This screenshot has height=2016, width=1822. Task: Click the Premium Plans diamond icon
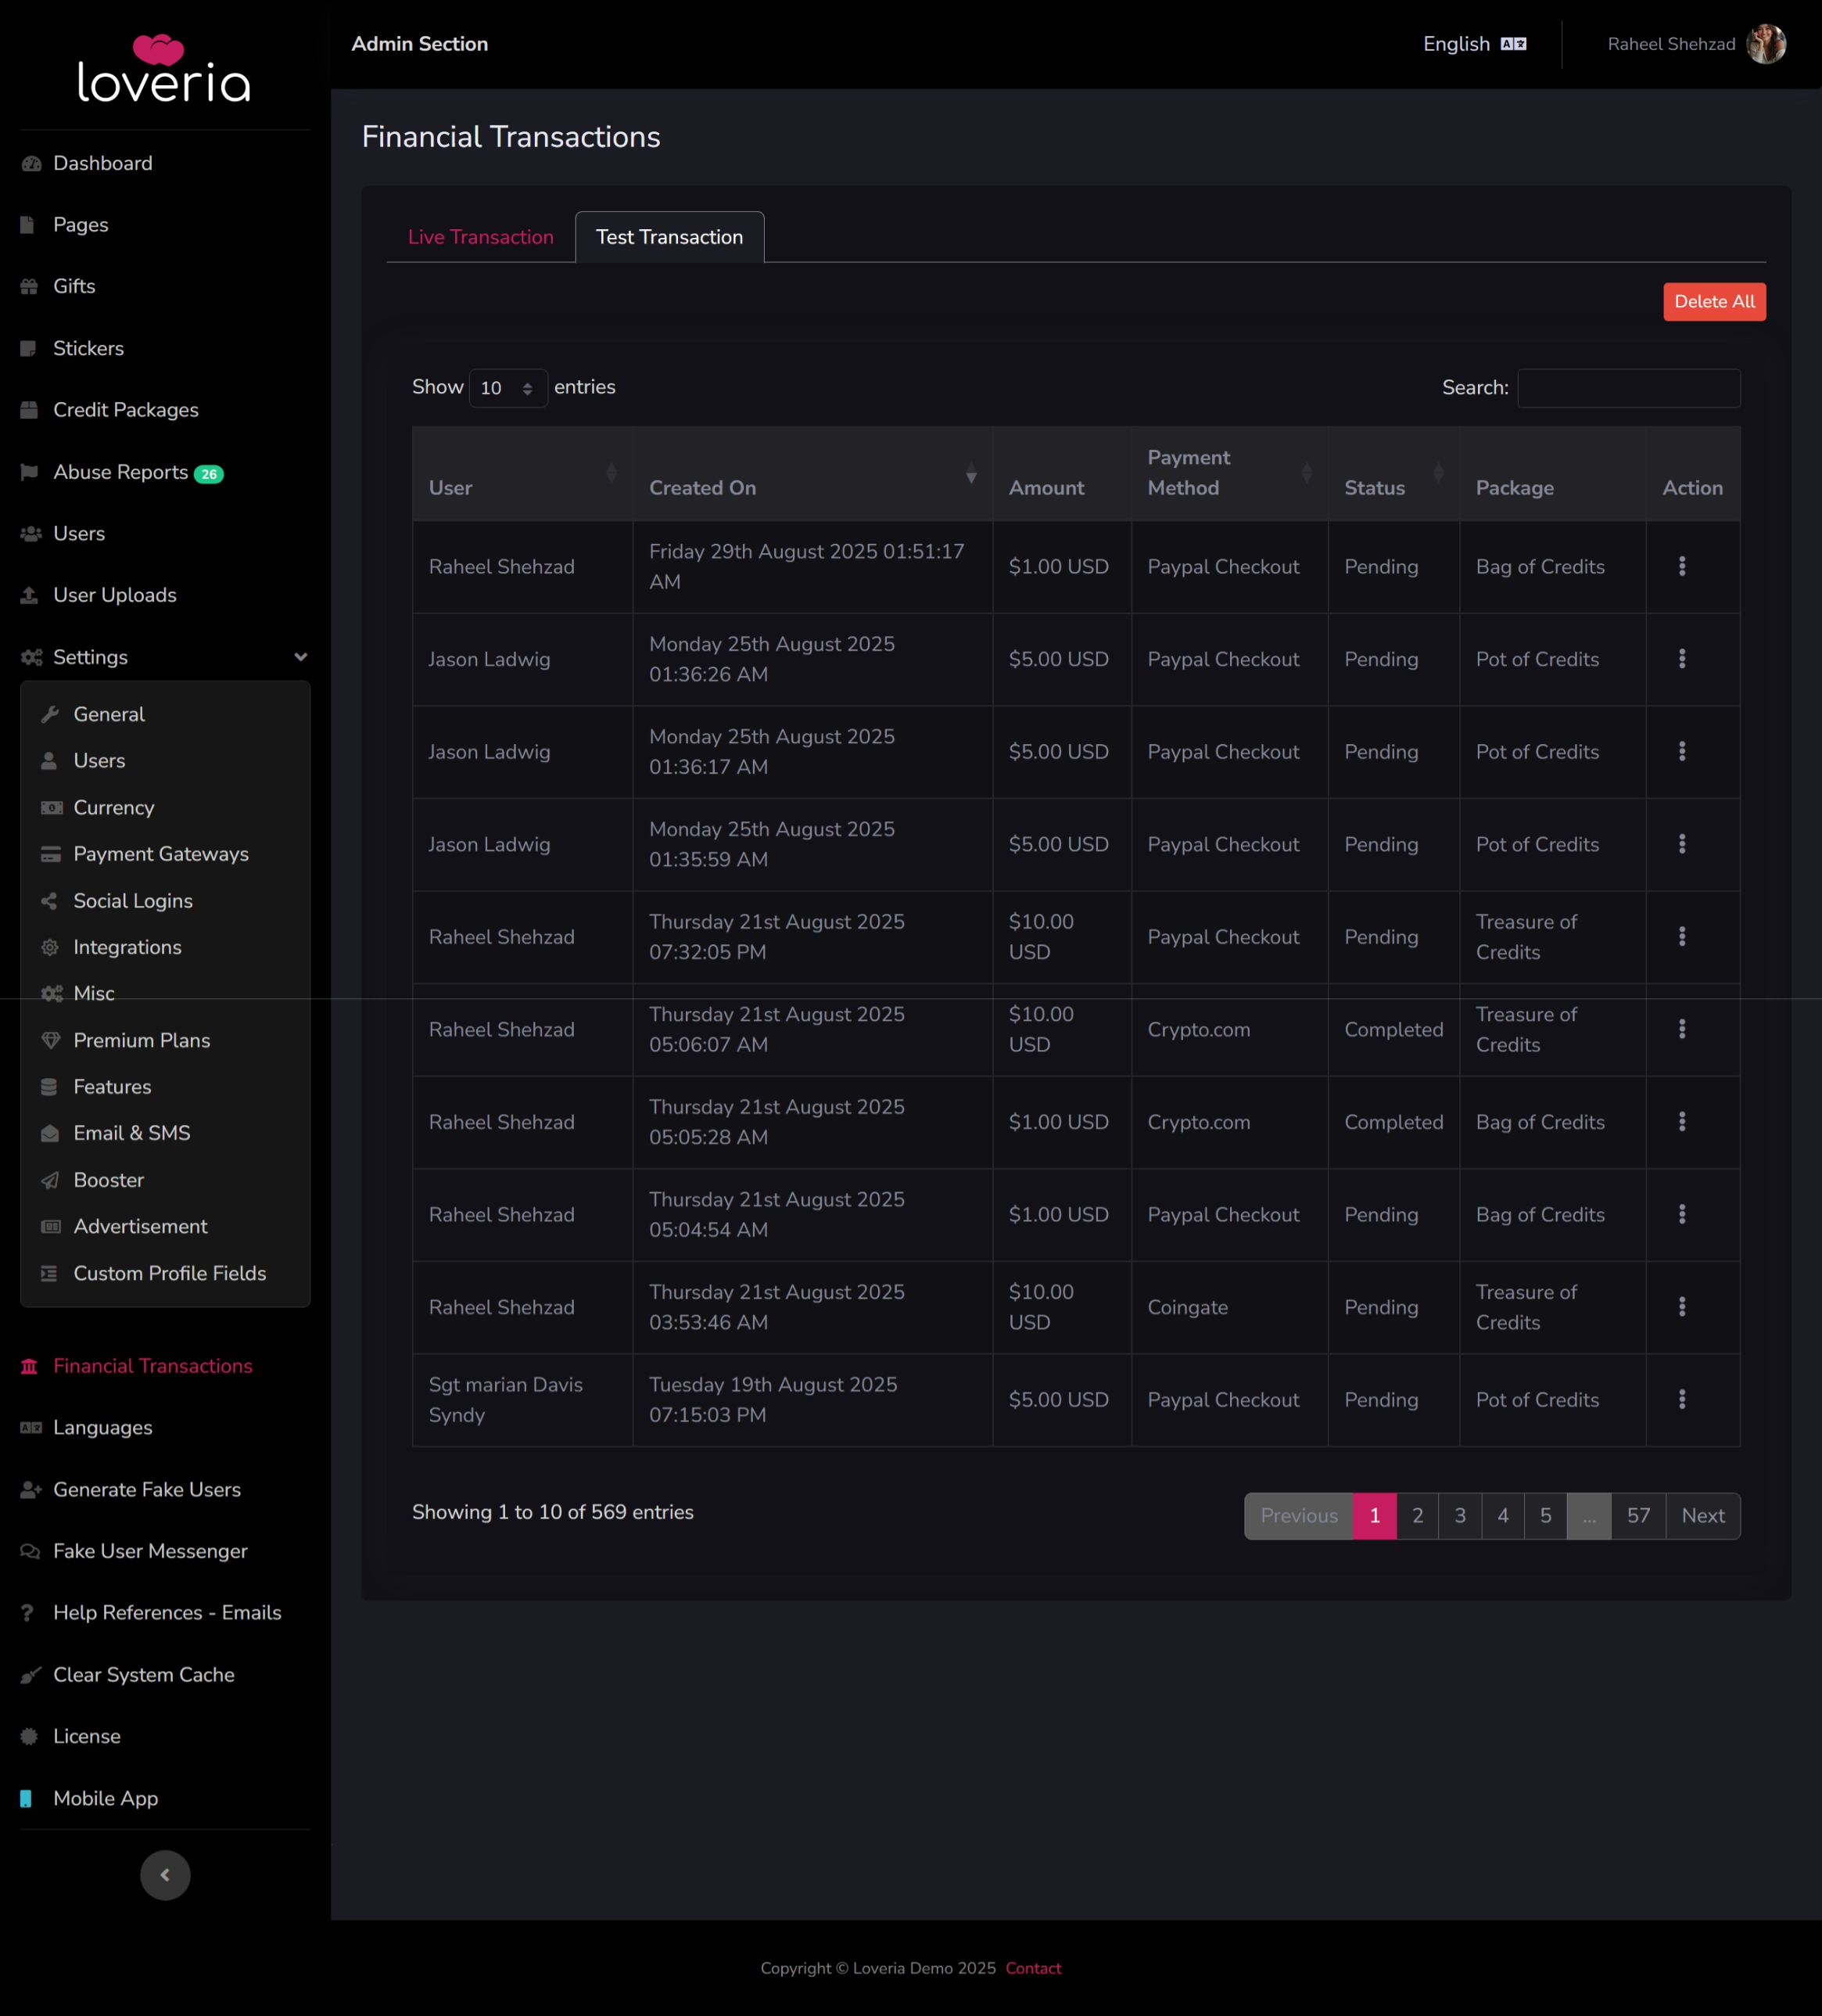coord(51,1040)
